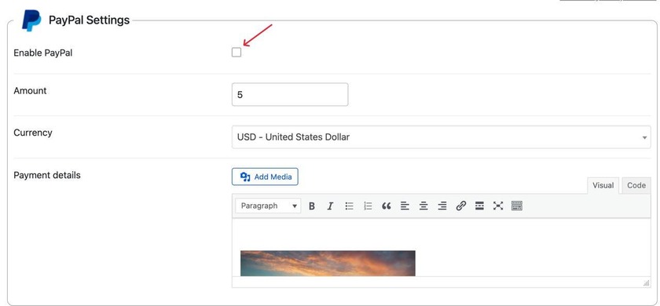
Task: Toggle fullscreen distraction-free mode
Action: point(498,206)
